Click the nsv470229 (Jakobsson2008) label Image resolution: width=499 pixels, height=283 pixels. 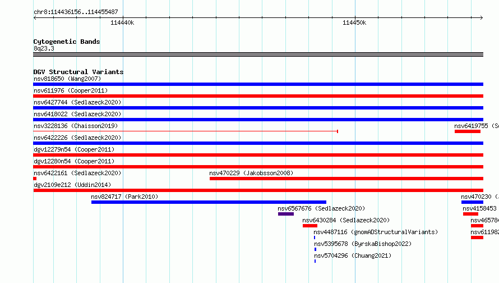coord(251,173)
